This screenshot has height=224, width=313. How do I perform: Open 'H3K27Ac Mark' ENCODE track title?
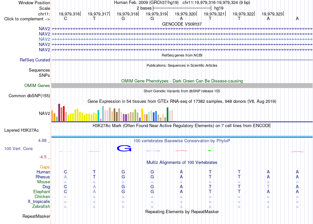pos(182,126)
